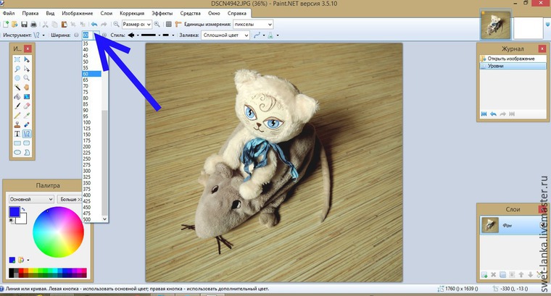Select the Paint Bucket tool
Image resolution: width=551 pixels, height=296 pixels.
17,96
